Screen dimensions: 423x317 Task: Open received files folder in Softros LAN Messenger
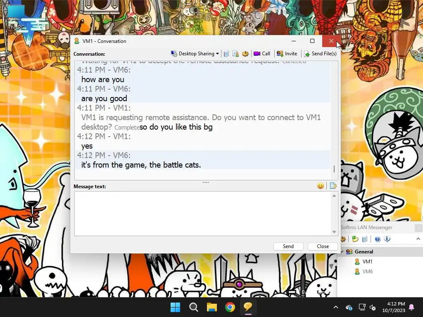click(x=355, y=239)
